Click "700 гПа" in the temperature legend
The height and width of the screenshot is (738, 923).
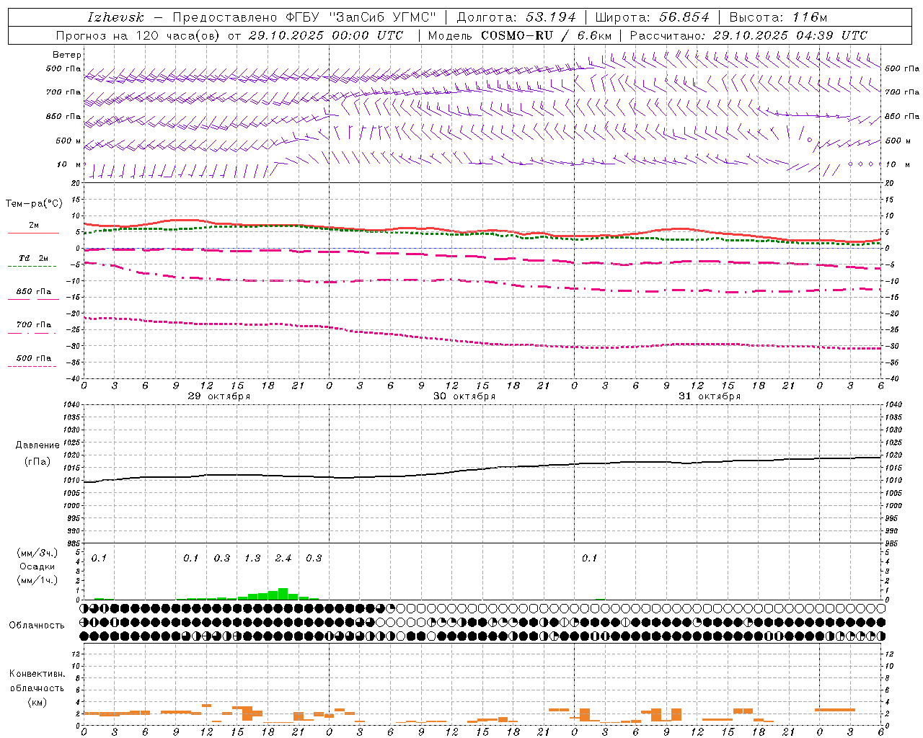pyautogui.click(x=34, y=324)
